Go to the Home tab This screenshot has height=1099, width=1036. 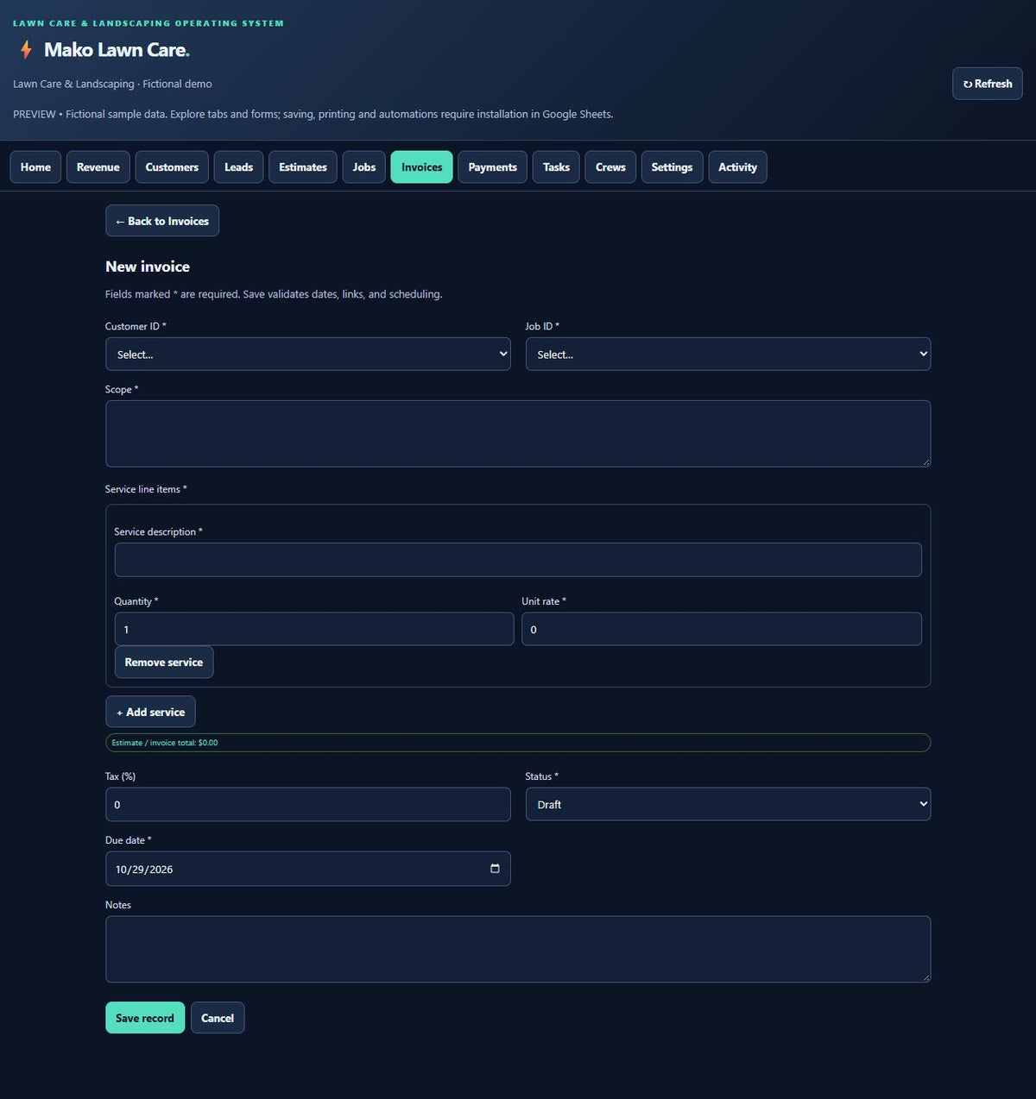pos(35,167)
